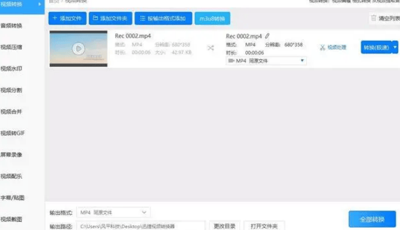Click the m3u8转换 button

[212, 19]
